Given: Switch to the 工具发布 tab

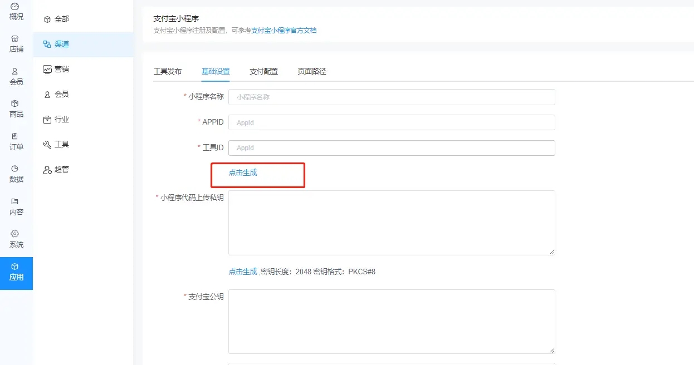Looking at the screenshot, I should 168,71.
